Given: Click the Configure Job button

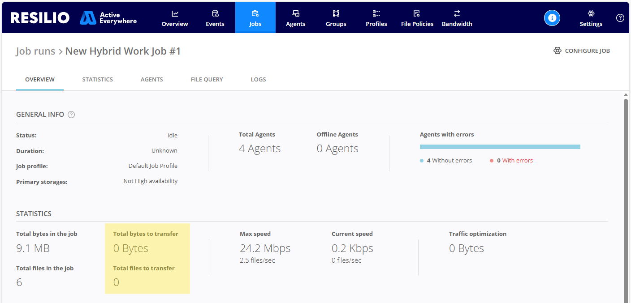Looking at the screenshot, I should [x=582, y=51].
